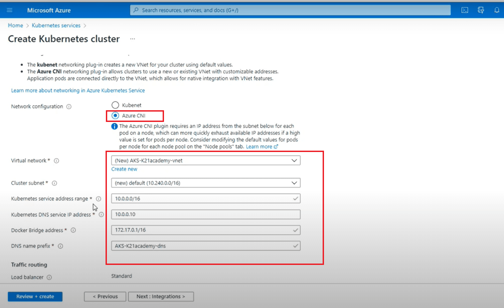Open the ellipsis menu beside Create Kubernetes cluster
Image resolution: width=504 pixels, height=308 pixels.
click(133, 39)
